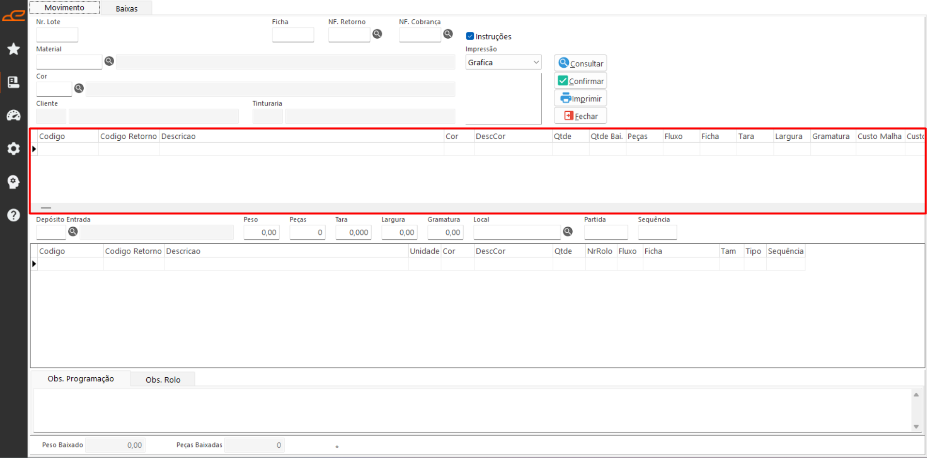The width and height of the screenshot is (927, 458).
Task: Switch to the Baixas tab
Action: click(x=126, y=8)
